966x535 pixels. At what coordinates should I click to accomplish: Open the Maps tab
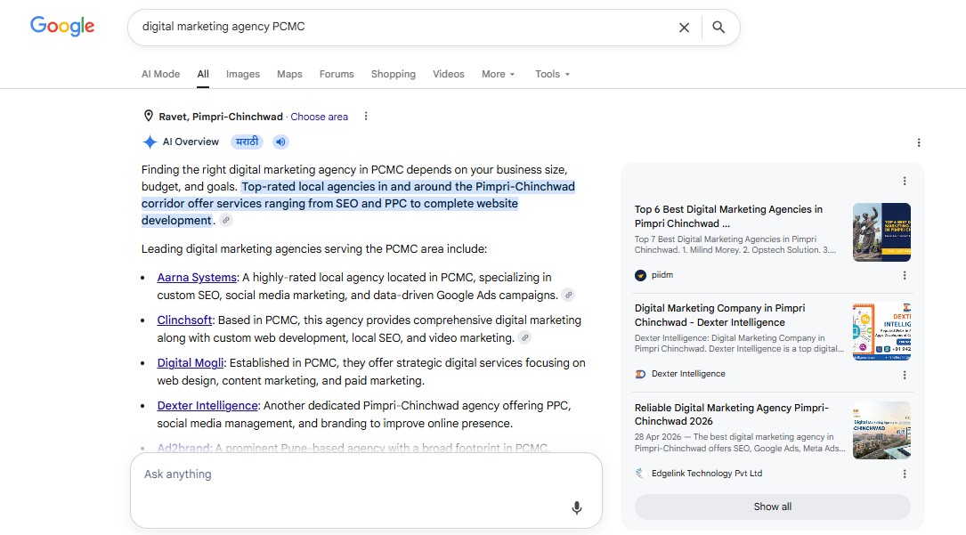coord(289,74)
